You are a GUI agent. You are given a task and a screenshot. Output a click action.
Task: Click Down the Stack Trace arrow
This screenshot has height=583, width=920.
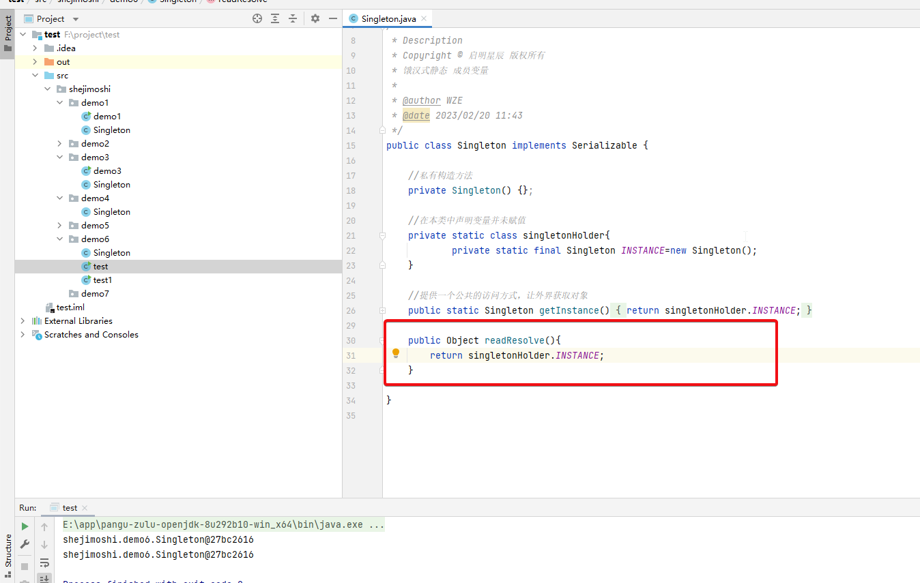(x=44, y=544)
